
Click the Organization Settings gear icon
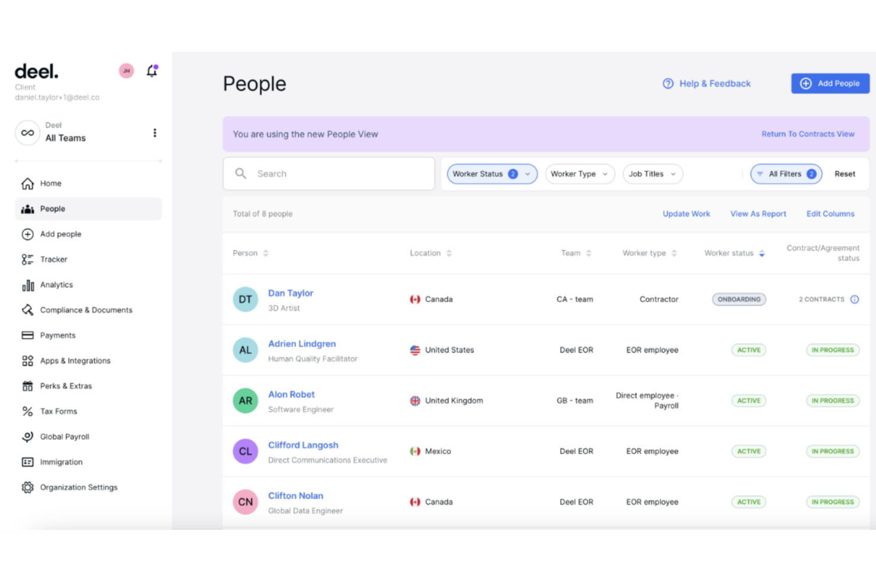point(27,488)
